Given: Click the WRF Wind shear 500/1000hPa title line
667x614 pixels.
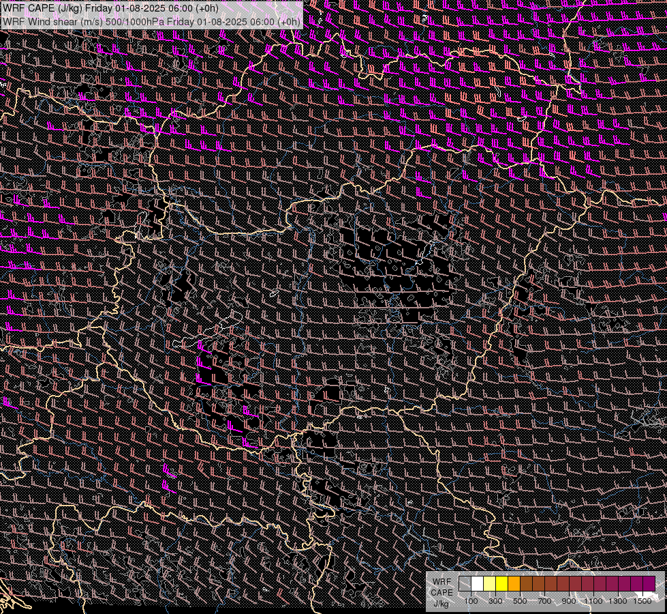Looking at the screenshot, I should (x=151, y=22).
